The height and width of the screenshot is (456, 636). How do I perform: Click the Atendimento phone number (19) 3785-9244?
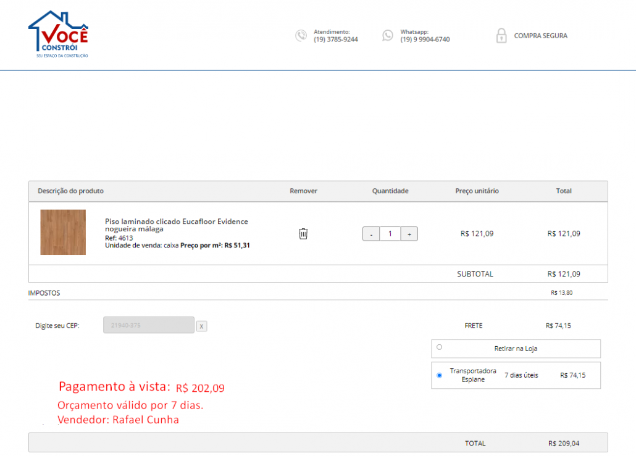point(335,39)
